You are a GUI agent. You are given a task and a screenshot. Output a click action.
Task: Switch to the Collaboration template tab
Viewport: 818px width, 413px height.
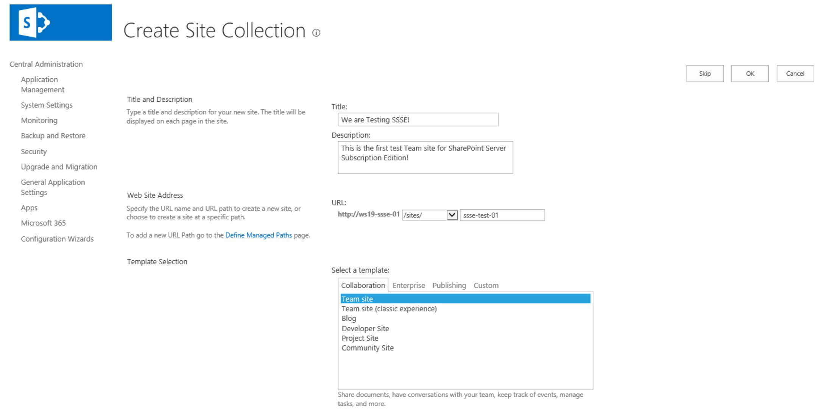(x=363, y=286)
